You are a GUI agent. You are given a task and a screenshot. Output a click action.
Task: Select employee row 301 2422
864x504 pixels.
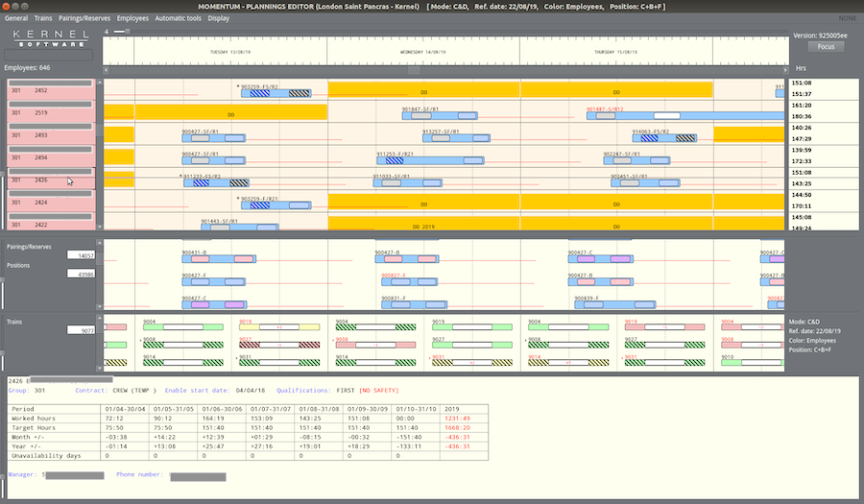(x=51, y=222)
